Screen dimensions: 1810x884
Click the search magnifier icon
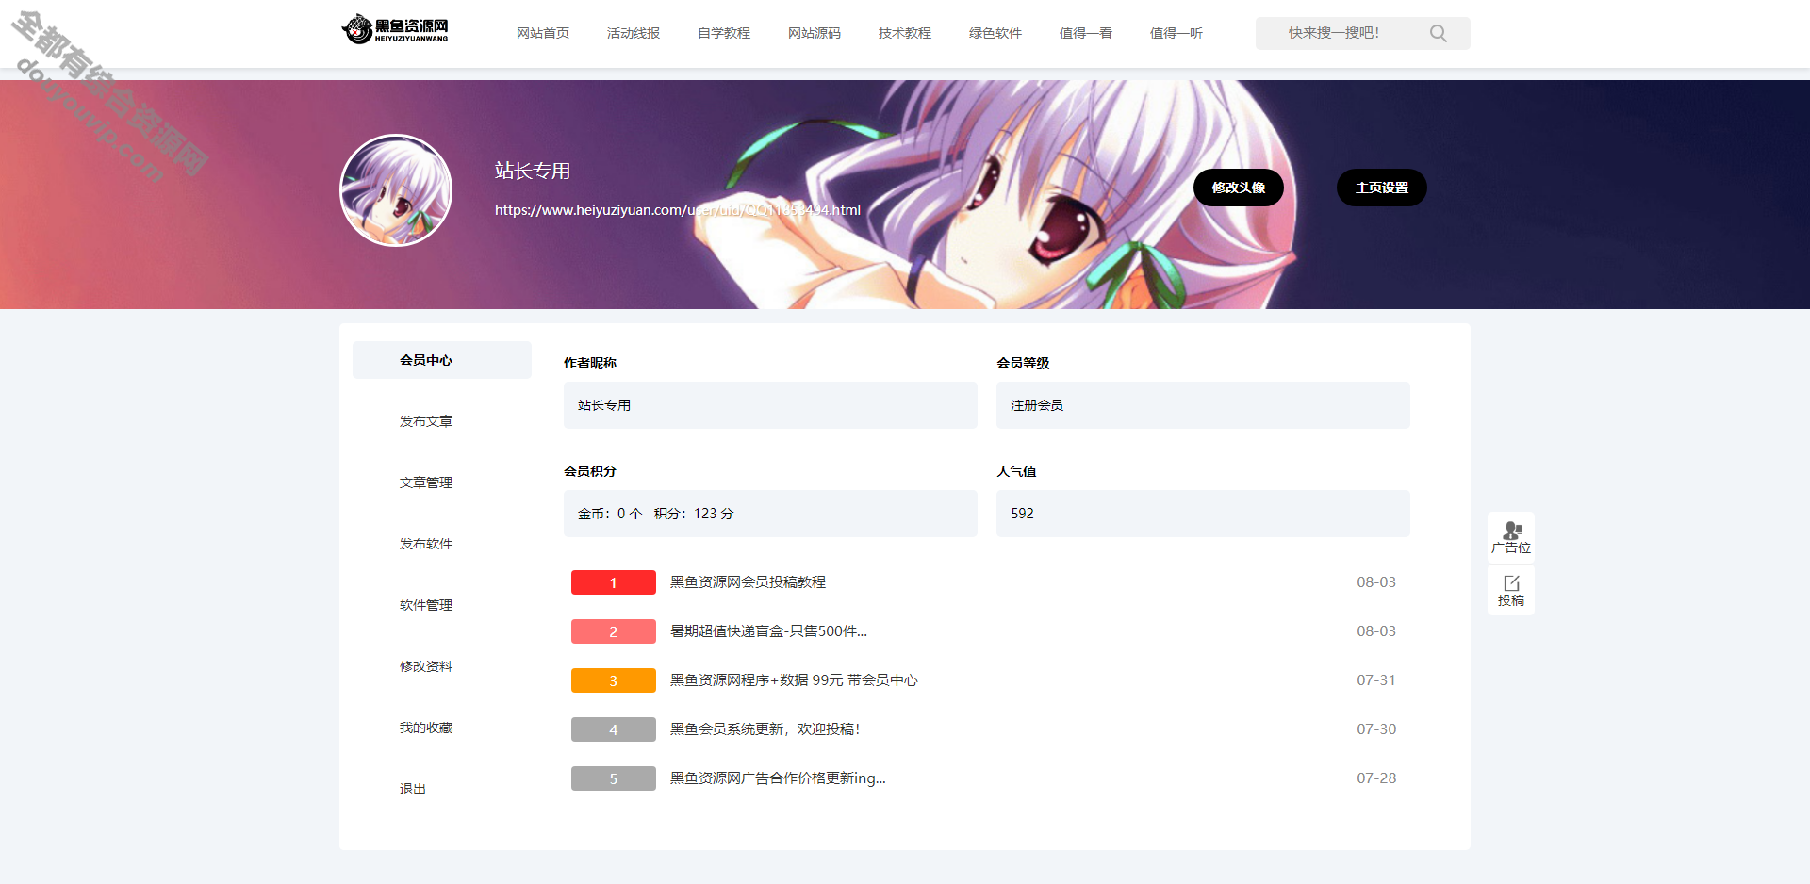pyautogui.click(x=1438, y=33)
